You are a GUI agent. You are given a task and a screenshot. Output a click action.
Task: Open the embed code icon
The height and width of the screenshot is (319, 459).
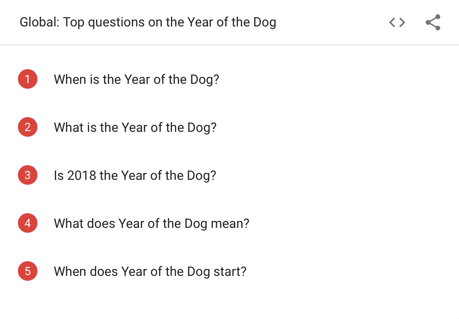point(397,23)
